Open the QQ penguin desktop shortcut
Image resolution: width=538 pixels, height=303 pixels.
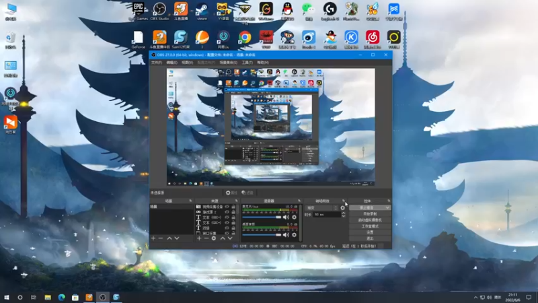point(287,11)
